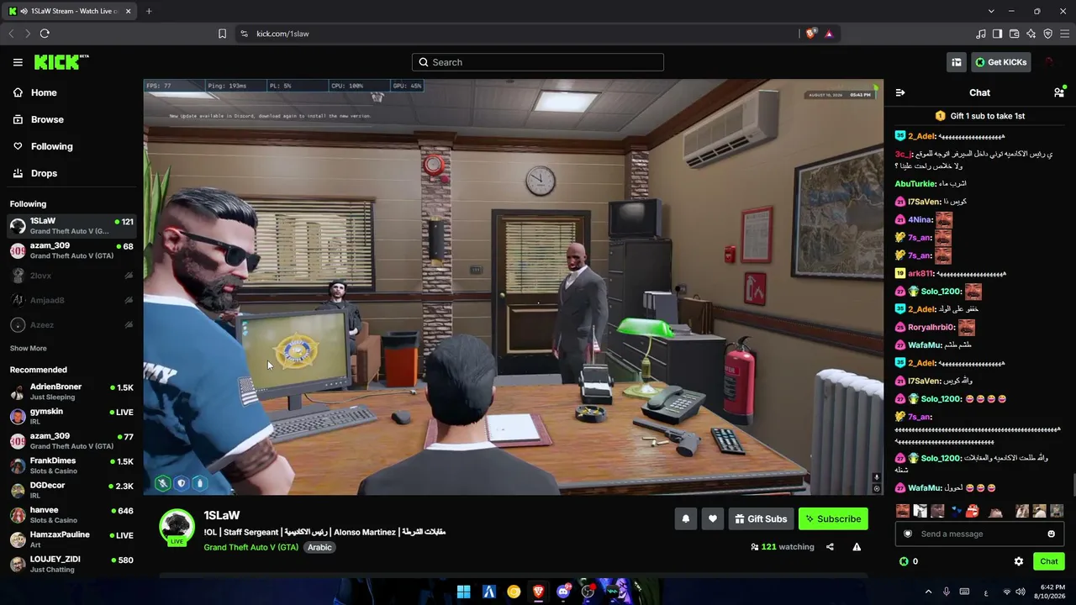The image size is (1076, 605).
Task: Open recommended channel AdrienBroner
Action: pyautogui.click(x=71, y=392)
